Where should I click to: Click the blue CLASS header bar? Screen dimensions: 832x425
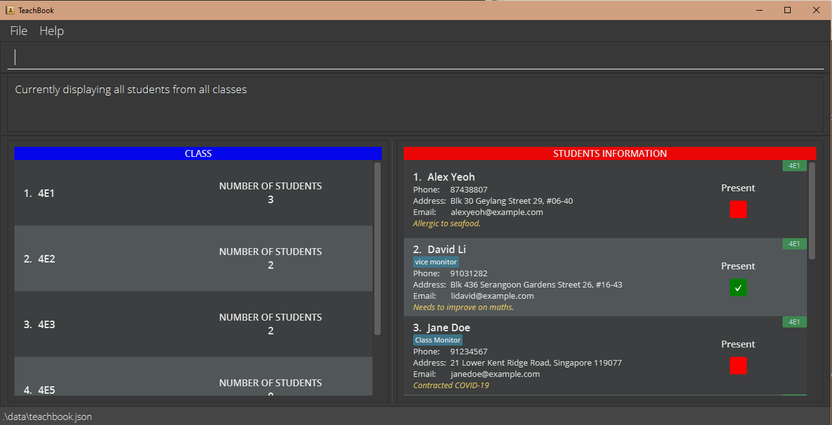coord(198,154)
